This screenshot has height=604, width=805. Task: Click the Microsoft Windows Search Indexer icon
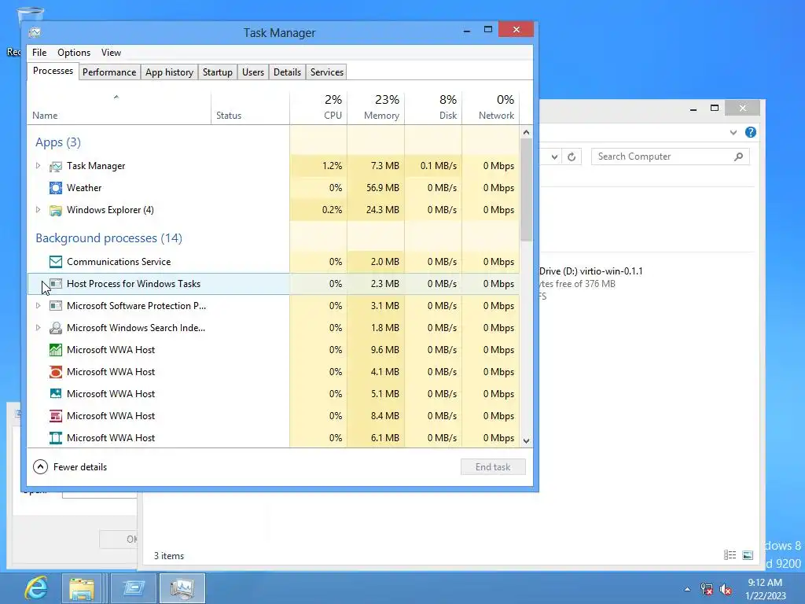tap(56, 328)
